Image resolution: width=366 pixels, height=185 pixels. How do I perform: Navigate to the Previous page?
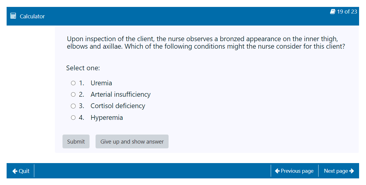[294, 171]
